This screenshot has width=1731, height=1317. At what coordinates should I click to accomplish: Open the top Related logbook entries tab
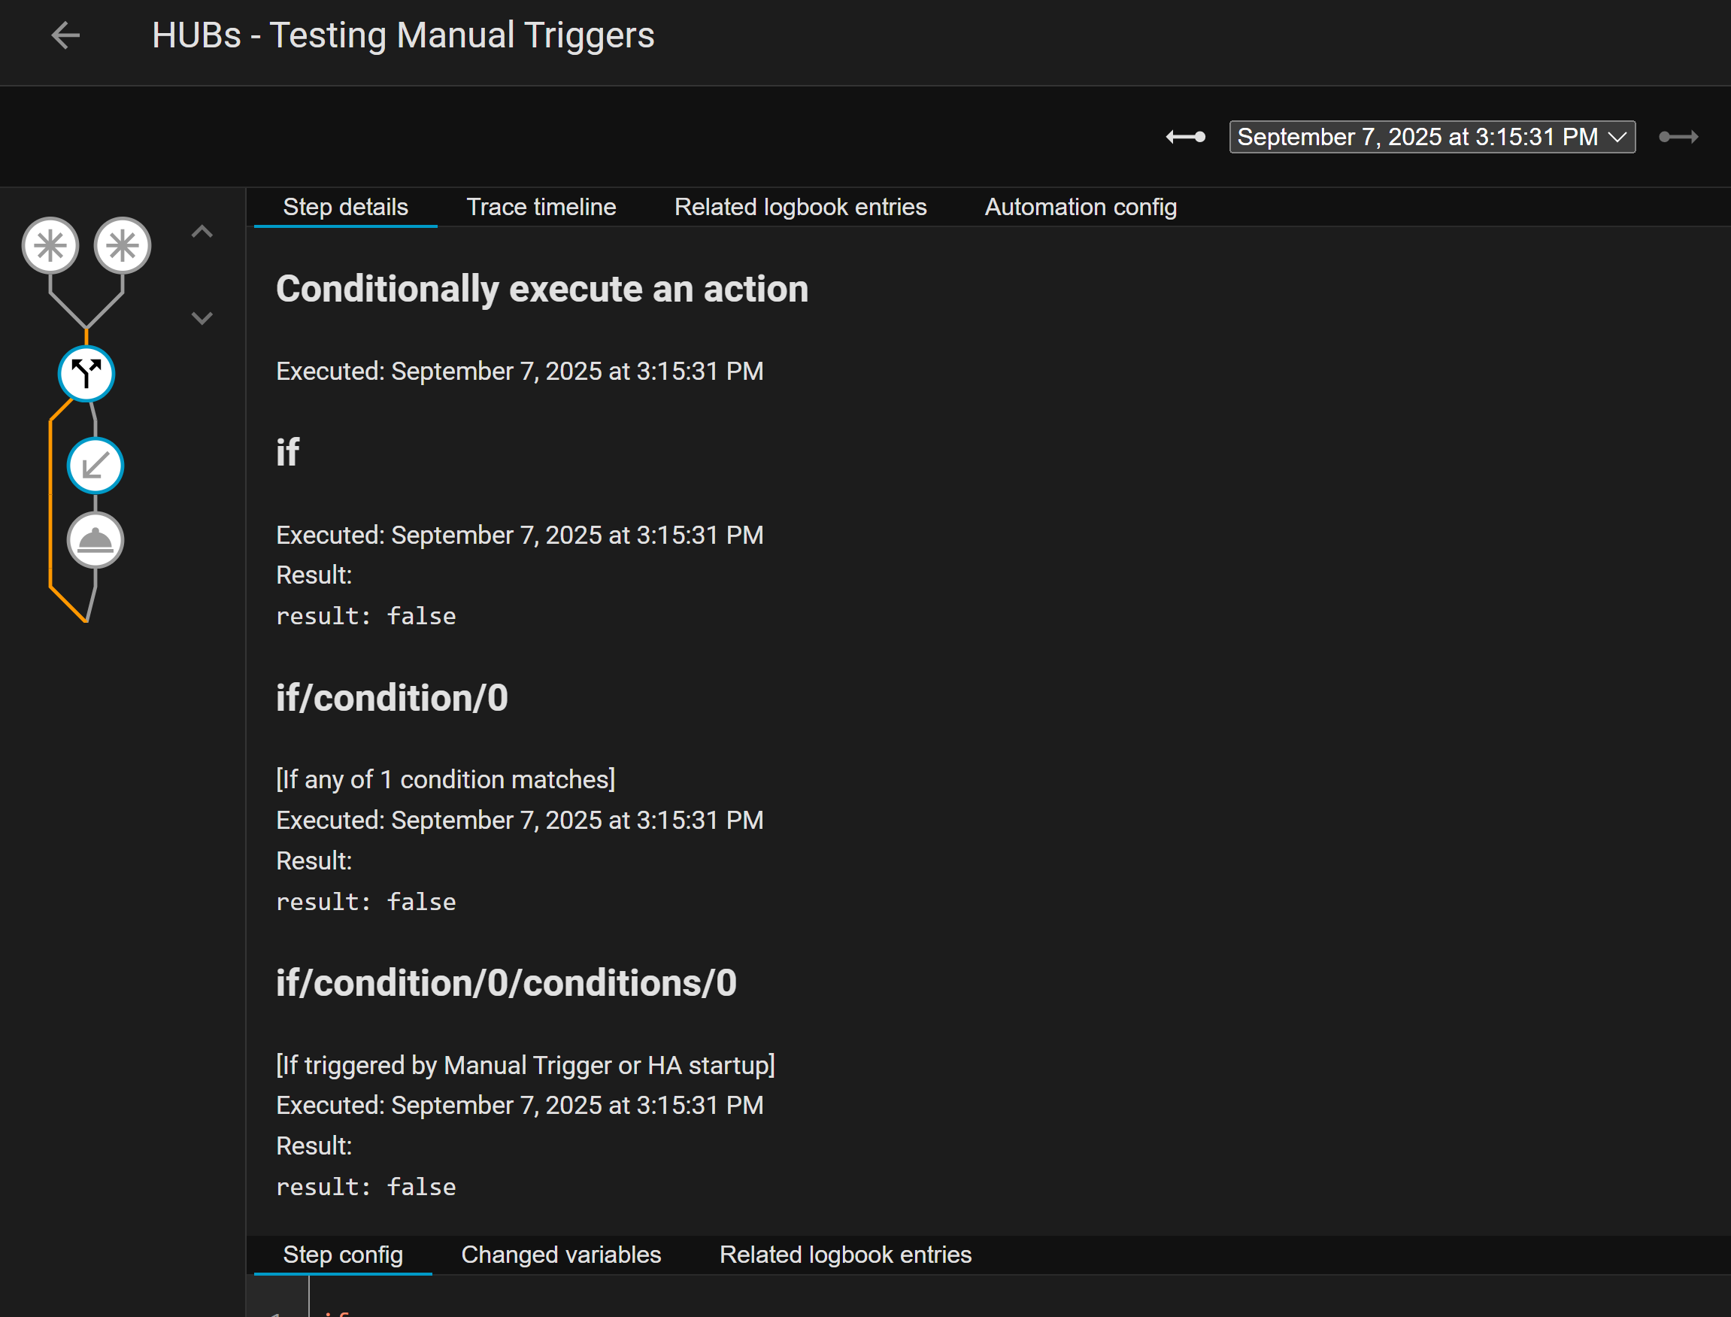tap(800, 207)
